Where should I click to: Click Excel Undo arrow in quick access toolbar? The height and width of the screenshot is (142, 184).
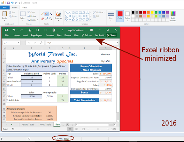tap(14, 30)
